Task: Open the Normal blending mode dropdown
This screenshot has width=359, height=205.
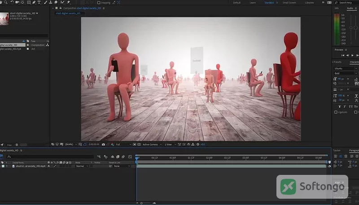Action: [82, 166]
